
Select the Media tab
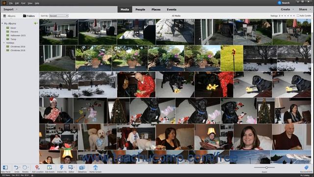125,9
